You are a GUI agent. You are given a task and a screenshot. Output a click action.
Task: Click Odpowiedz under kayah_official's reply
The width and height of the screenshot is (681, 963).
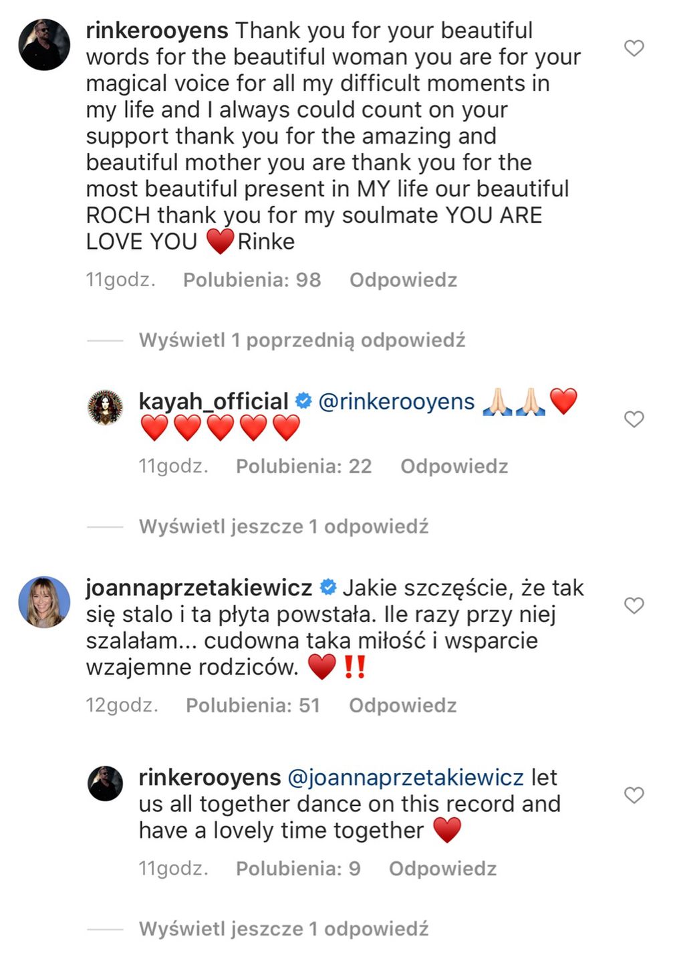pos(454,466)
